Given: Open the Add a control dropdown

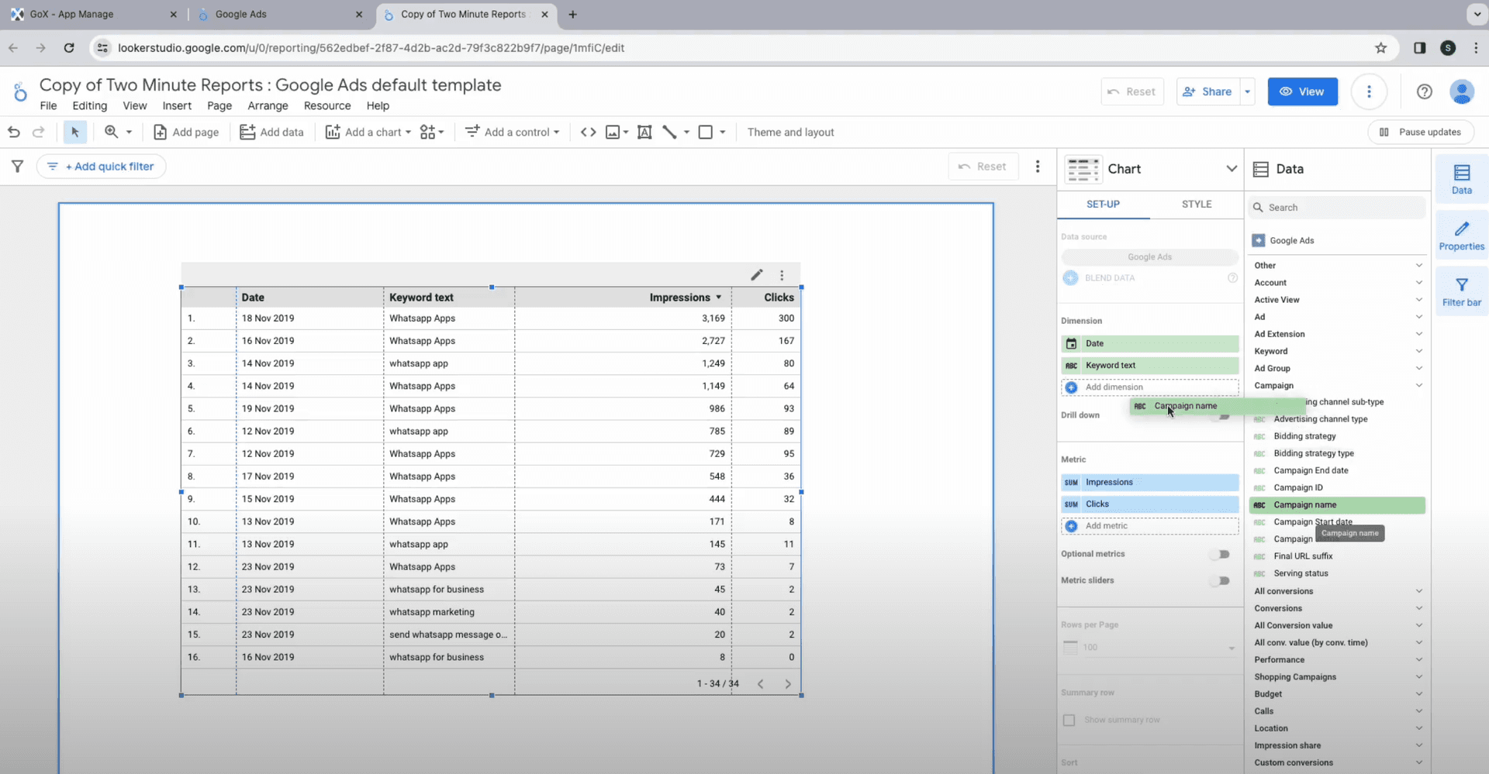Looking at the screenshot, I should pyautogui.click(x=513, y=132).
